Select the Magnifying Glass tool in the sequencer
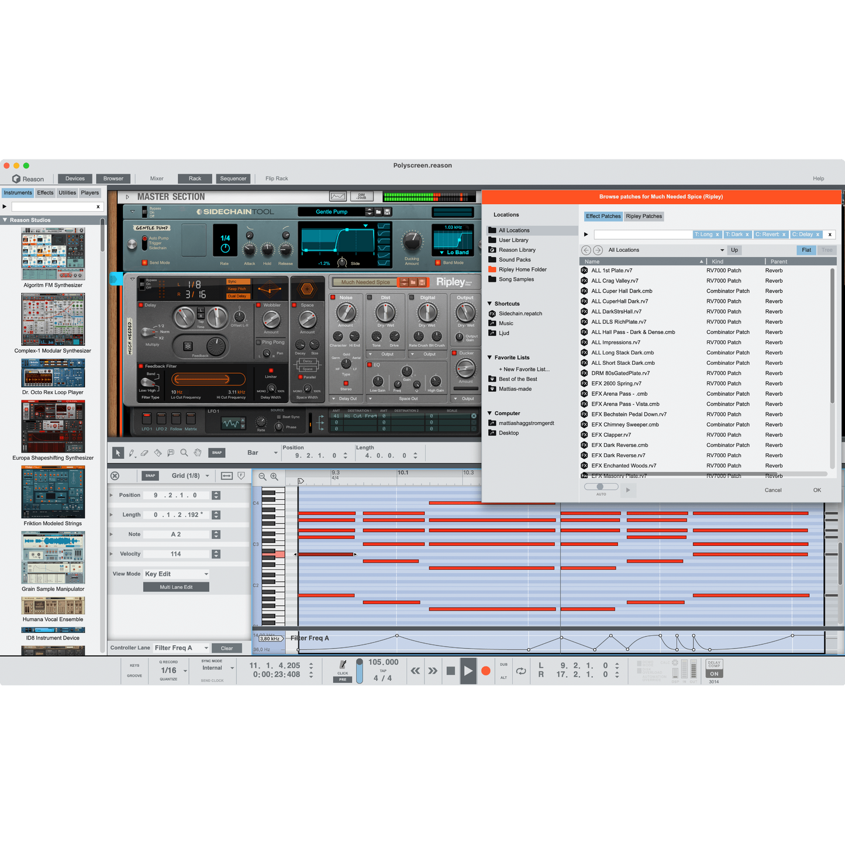 [184, 453]
